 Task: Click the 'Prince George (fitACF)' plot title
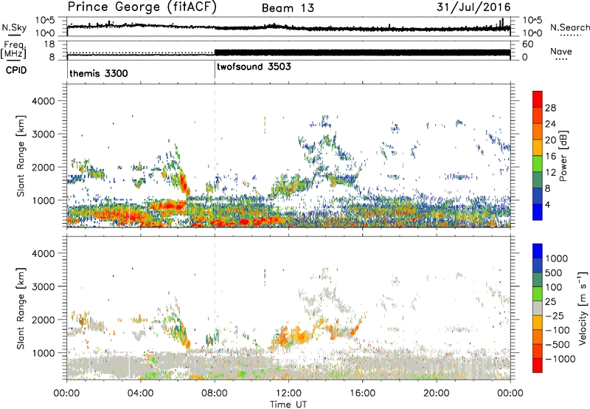[x=142, y=7]
